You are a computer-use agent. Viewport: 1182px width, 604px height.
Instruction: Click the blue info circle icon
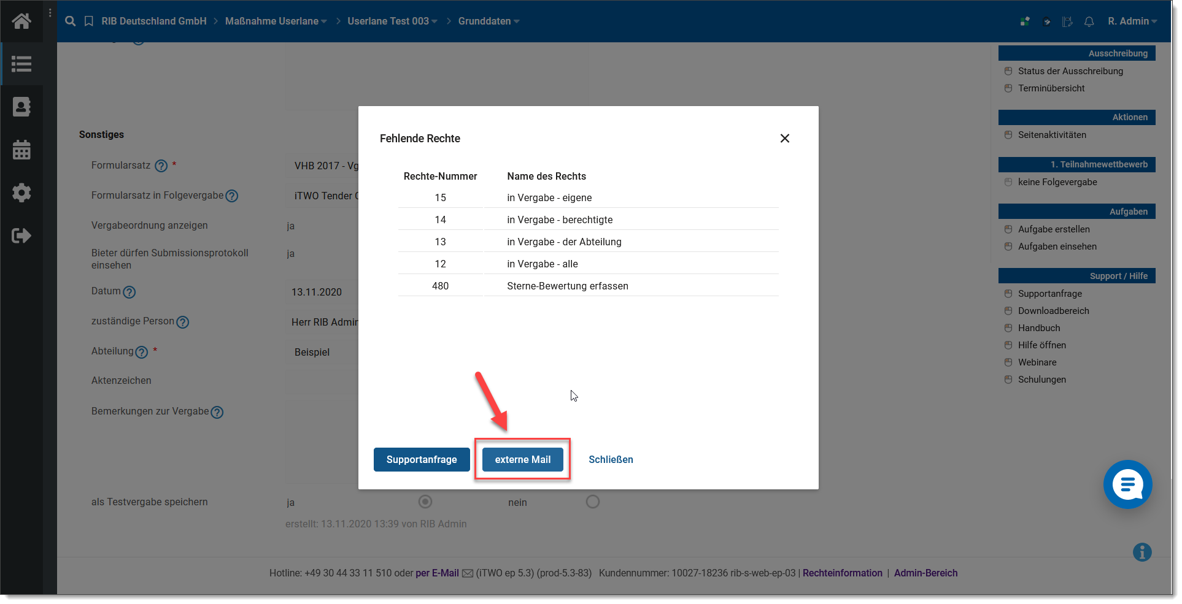1142,552
